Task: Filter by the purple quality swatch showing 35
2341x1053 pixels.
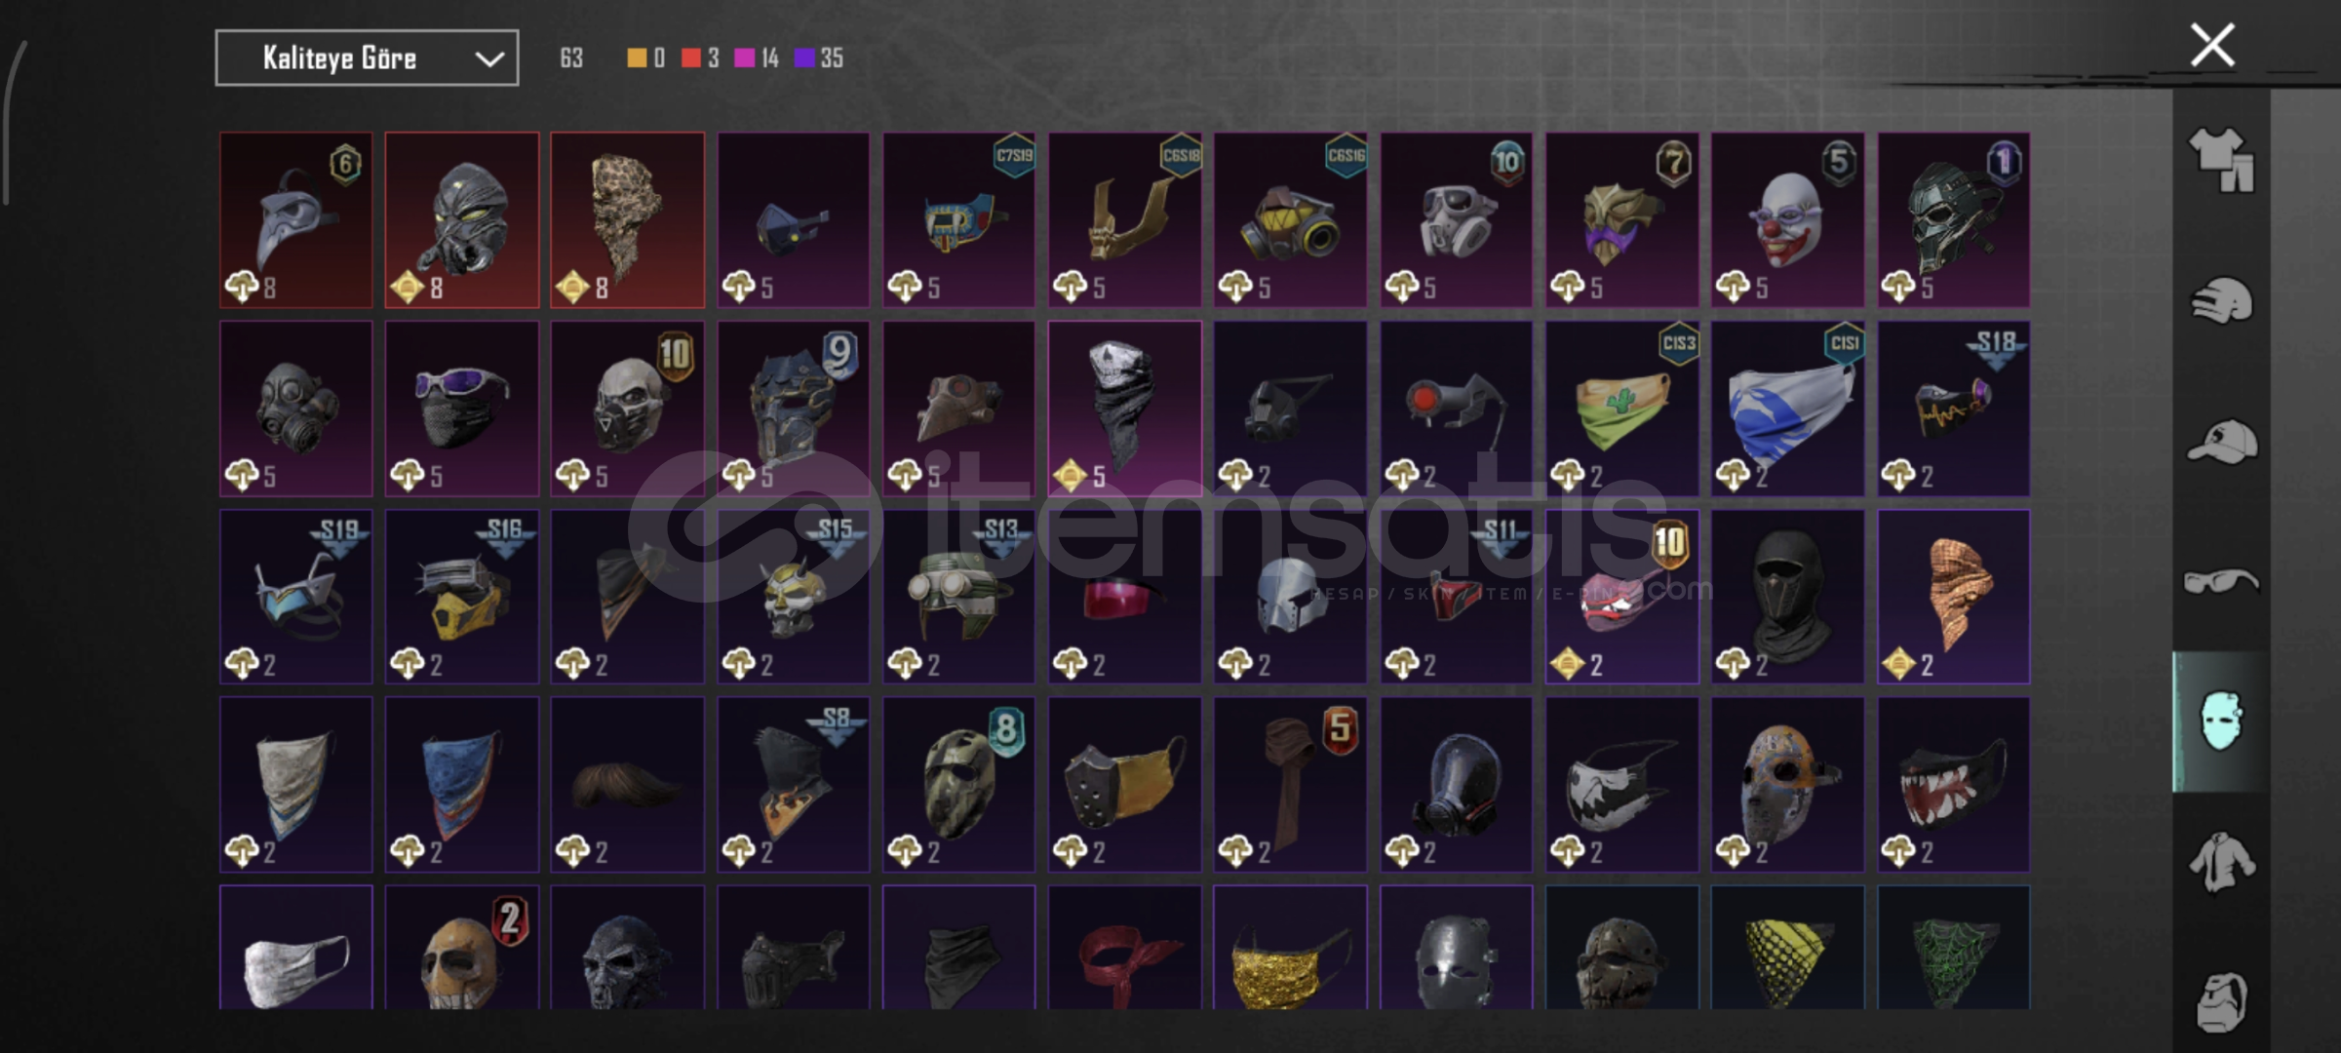Action: pyautogui.click(x=804, y=58)
